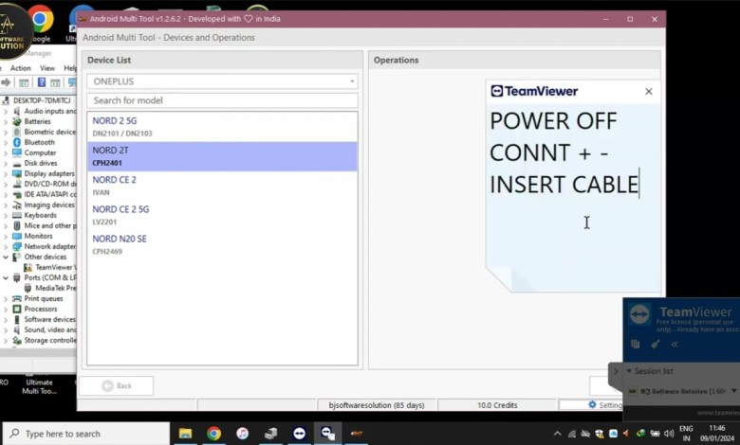Viewport: 740px width, 445px height.
Task: Collapse the TeamViewer panel with double-chevron icon
Action: (x=675, y=344)
